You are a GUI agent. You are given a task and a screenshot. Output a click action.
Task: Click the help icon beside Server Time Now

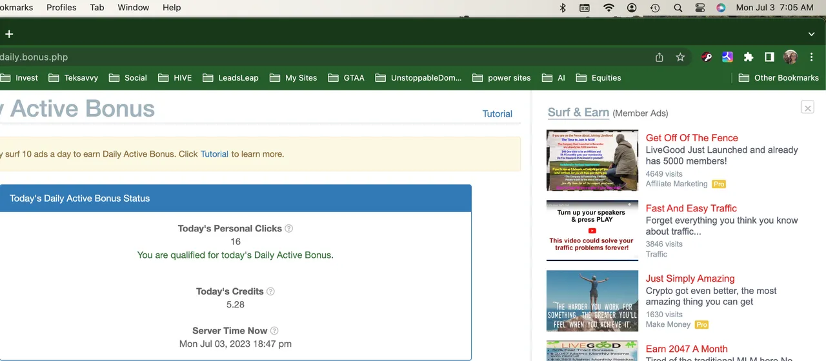pyautogui.click(x=274, y=331)
